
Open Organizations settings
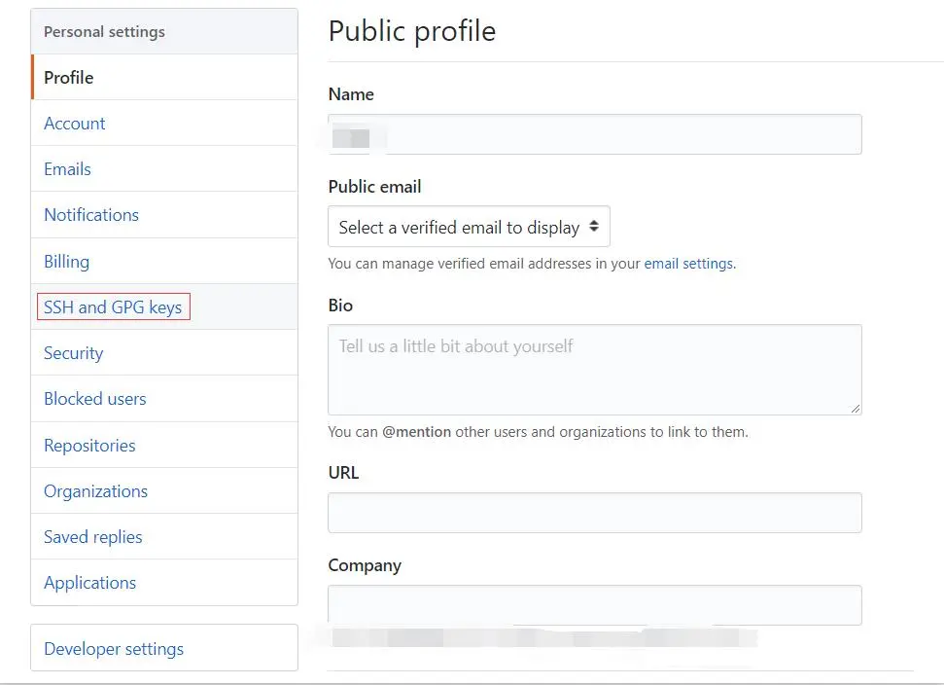pos(95,491)
